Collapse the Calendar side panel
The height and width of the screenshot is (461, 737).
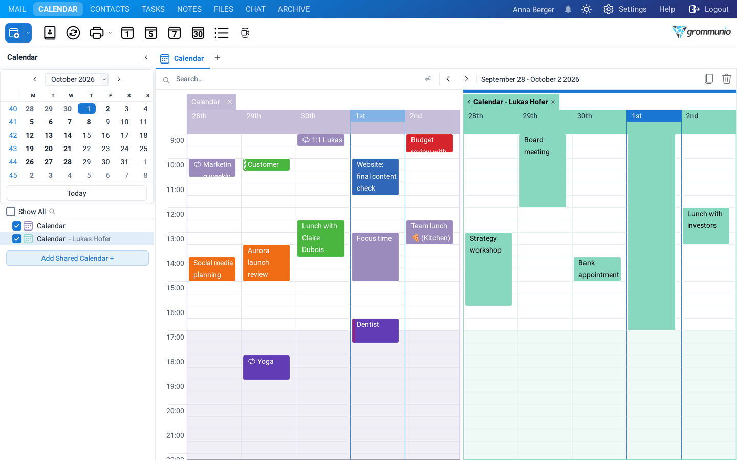146,57
